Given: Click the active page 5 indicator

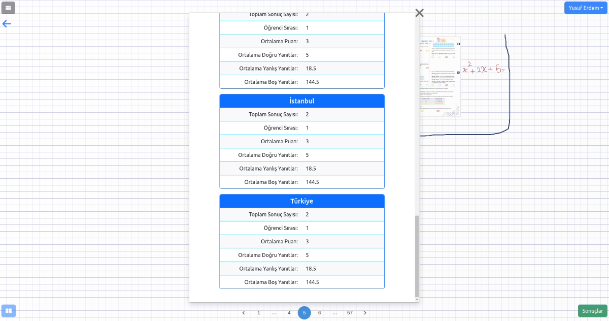Looking at the screenshot, I should (304, 313).
